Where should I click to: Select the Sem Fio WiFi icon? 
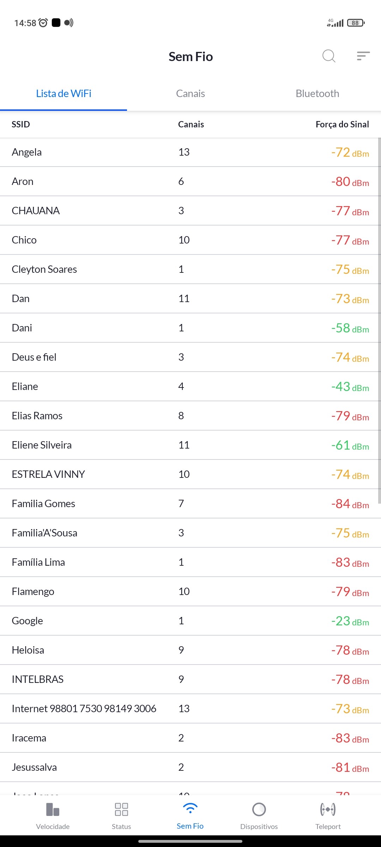[190, 809]
